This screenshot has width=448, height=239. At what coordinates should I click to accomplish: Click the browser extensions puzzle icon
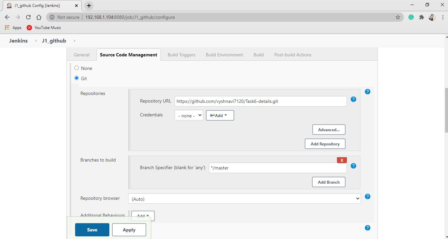tap(421, 17)
